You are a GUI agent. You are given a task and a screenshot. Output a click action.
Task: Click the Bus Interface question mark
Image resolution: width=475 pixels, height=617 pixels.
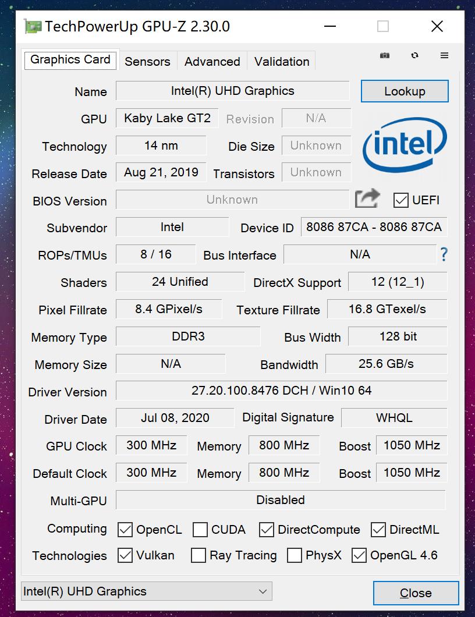point(444,254)
